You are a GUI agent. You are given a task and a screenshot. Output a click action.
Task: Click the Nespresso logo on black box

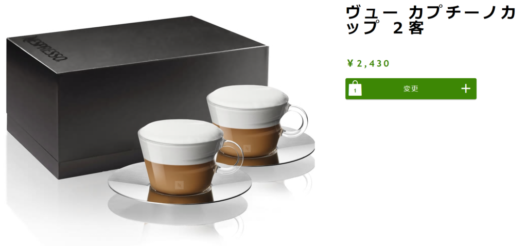(45, 48)
